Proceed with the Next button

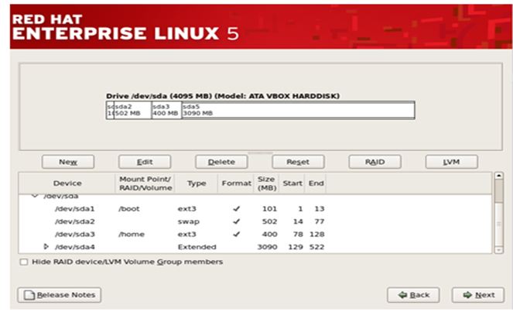(x=478, y=295)
